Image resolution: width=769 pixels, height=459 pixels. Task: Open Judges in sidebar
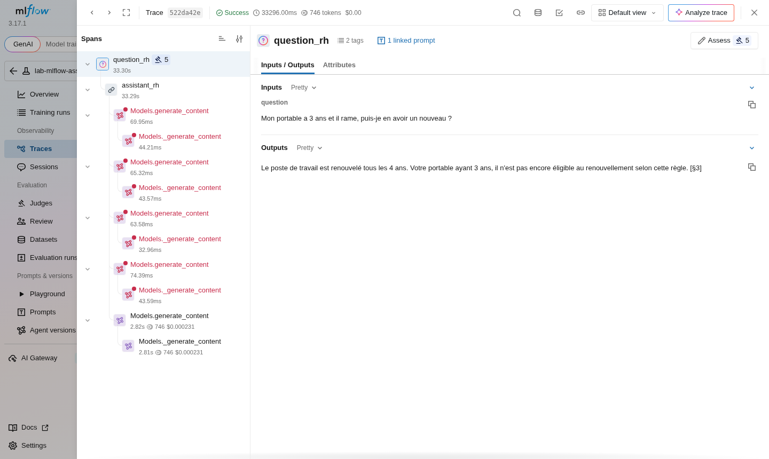[41, 203]
